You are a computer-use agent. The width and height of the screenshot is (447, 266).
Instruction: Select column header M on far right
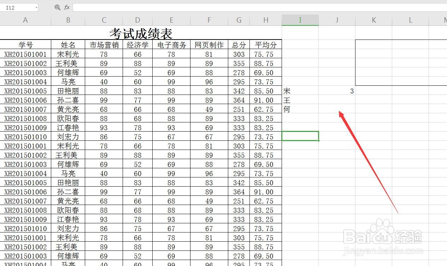pos(443,20)
